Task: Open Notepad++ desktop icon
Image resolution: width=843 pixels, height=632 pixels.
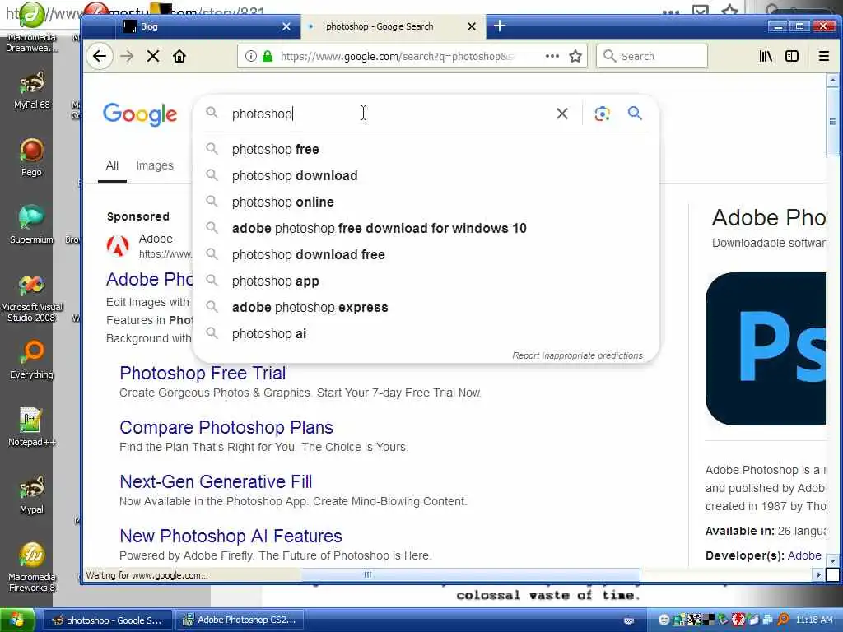Action: coord(32,427)
